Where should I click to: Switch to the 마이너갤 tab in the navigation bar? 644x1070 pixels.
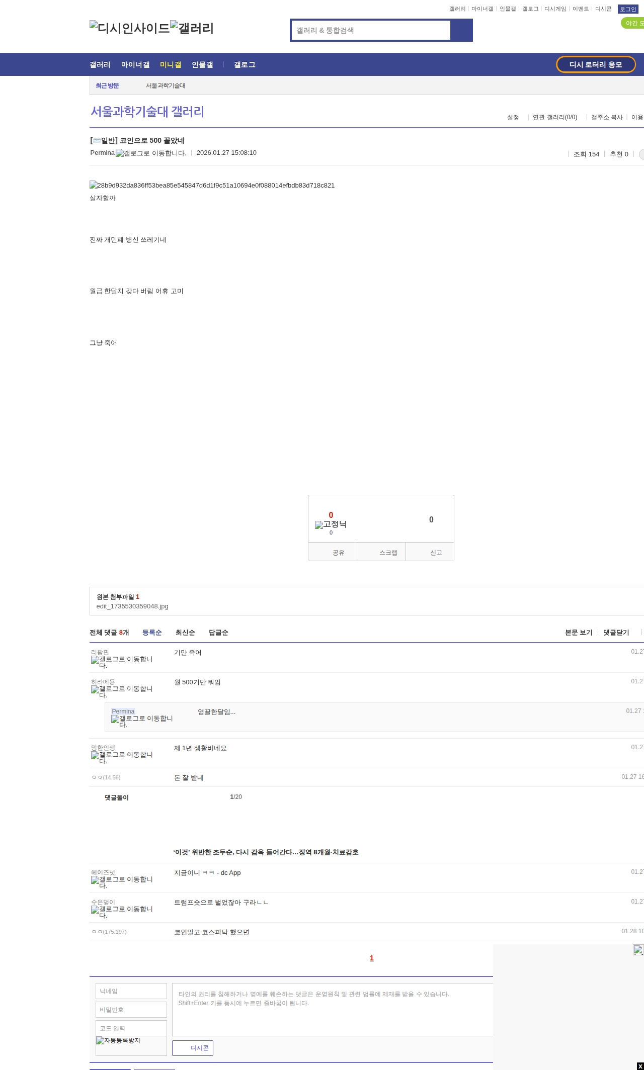click(x=135, y=65)
